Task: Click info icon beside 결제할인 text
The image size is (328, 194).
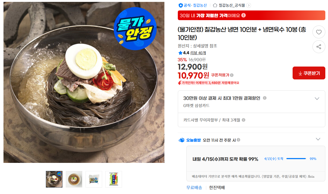Action: tap(265, 98)
